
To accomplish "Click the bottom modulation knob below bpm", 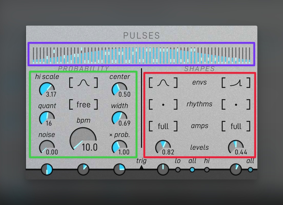I will (83, 169).
